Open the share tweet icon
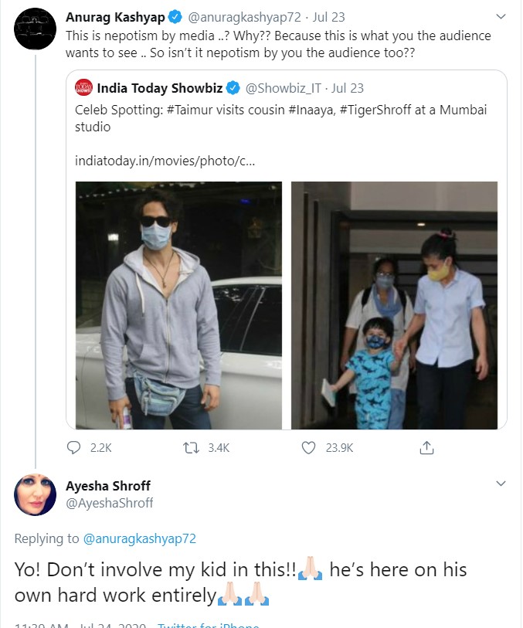 [426, 447]
